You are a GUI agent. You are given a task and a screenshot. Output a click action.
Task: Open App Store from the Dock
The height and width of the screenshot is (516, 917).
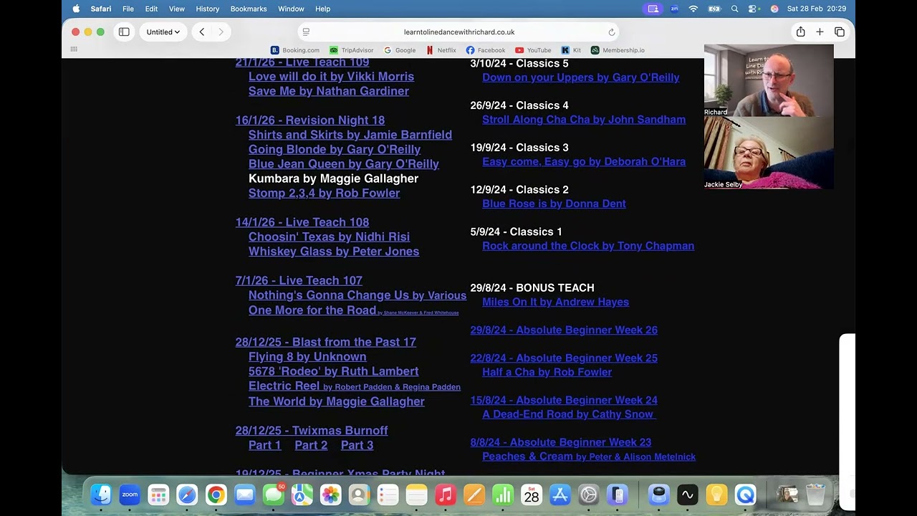[560, 494]
